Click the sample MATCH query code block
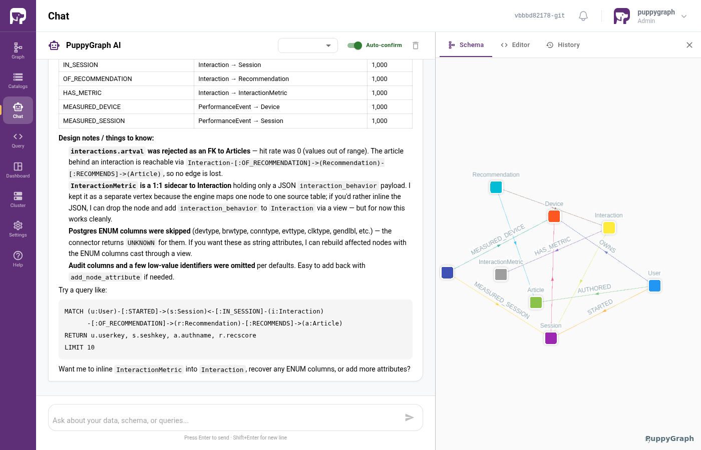The width and height of the screenshot is (701, 450). click(x=235, y=329)
